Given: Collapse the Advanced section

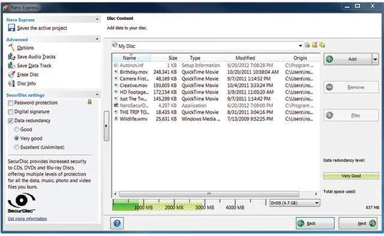Looking at the screenshot, I should coord(97,39).
